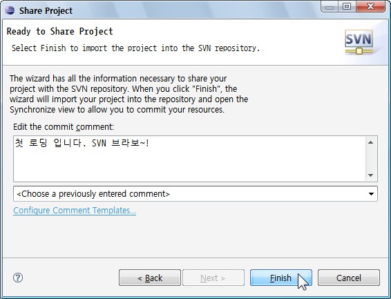
Task: Finish importing the project into SVN
Action: tap(281, 278)
